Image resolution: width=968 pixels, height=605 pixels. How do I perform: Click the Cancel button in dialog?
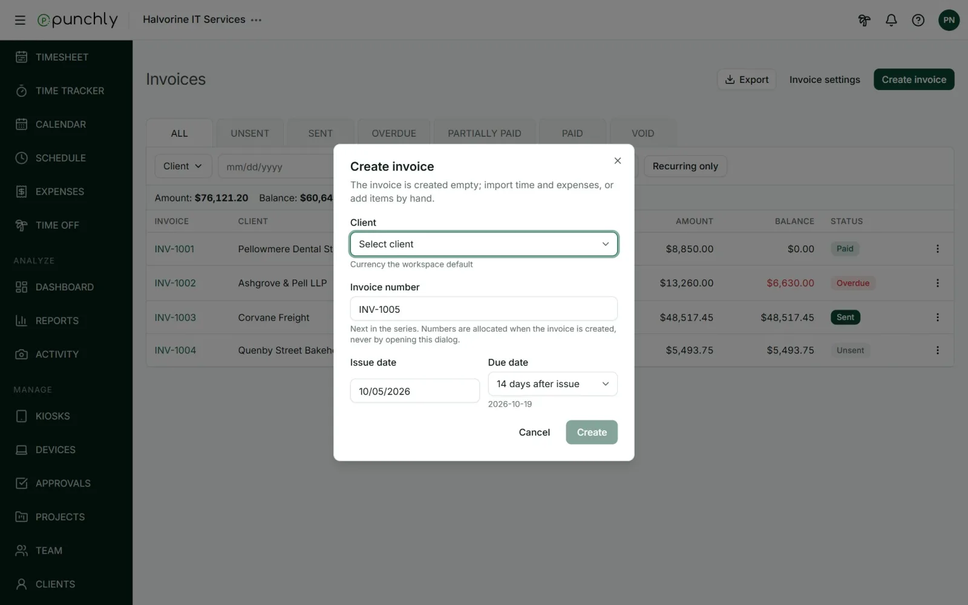[534, 432]
